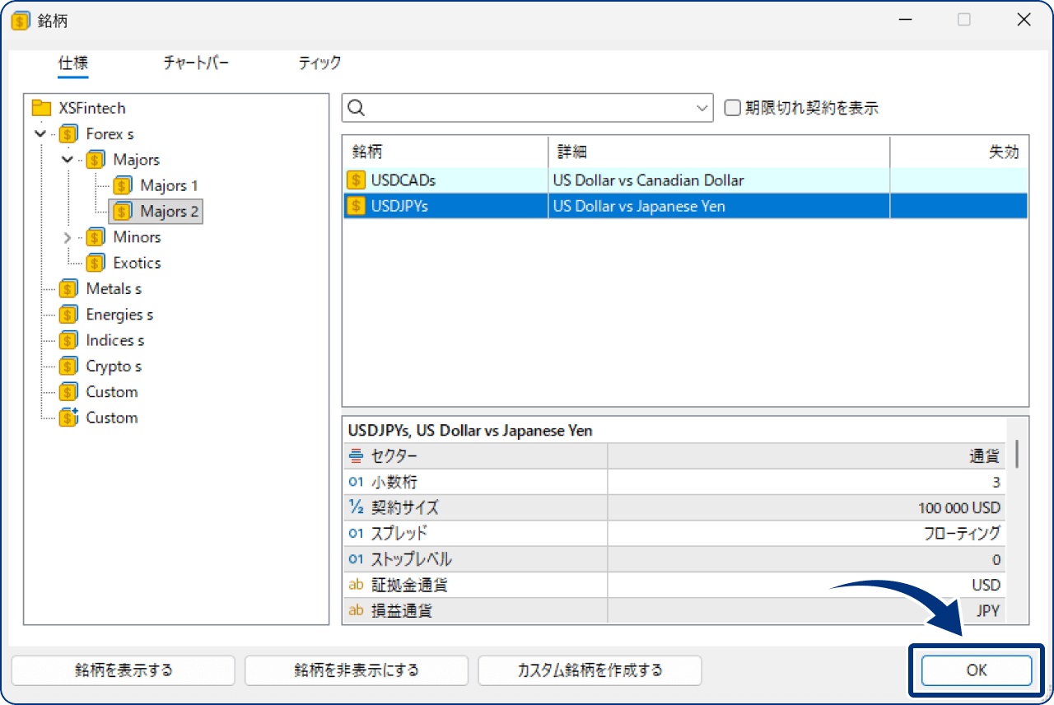Click the last Custom icon with plus badge

click(68, 418)
